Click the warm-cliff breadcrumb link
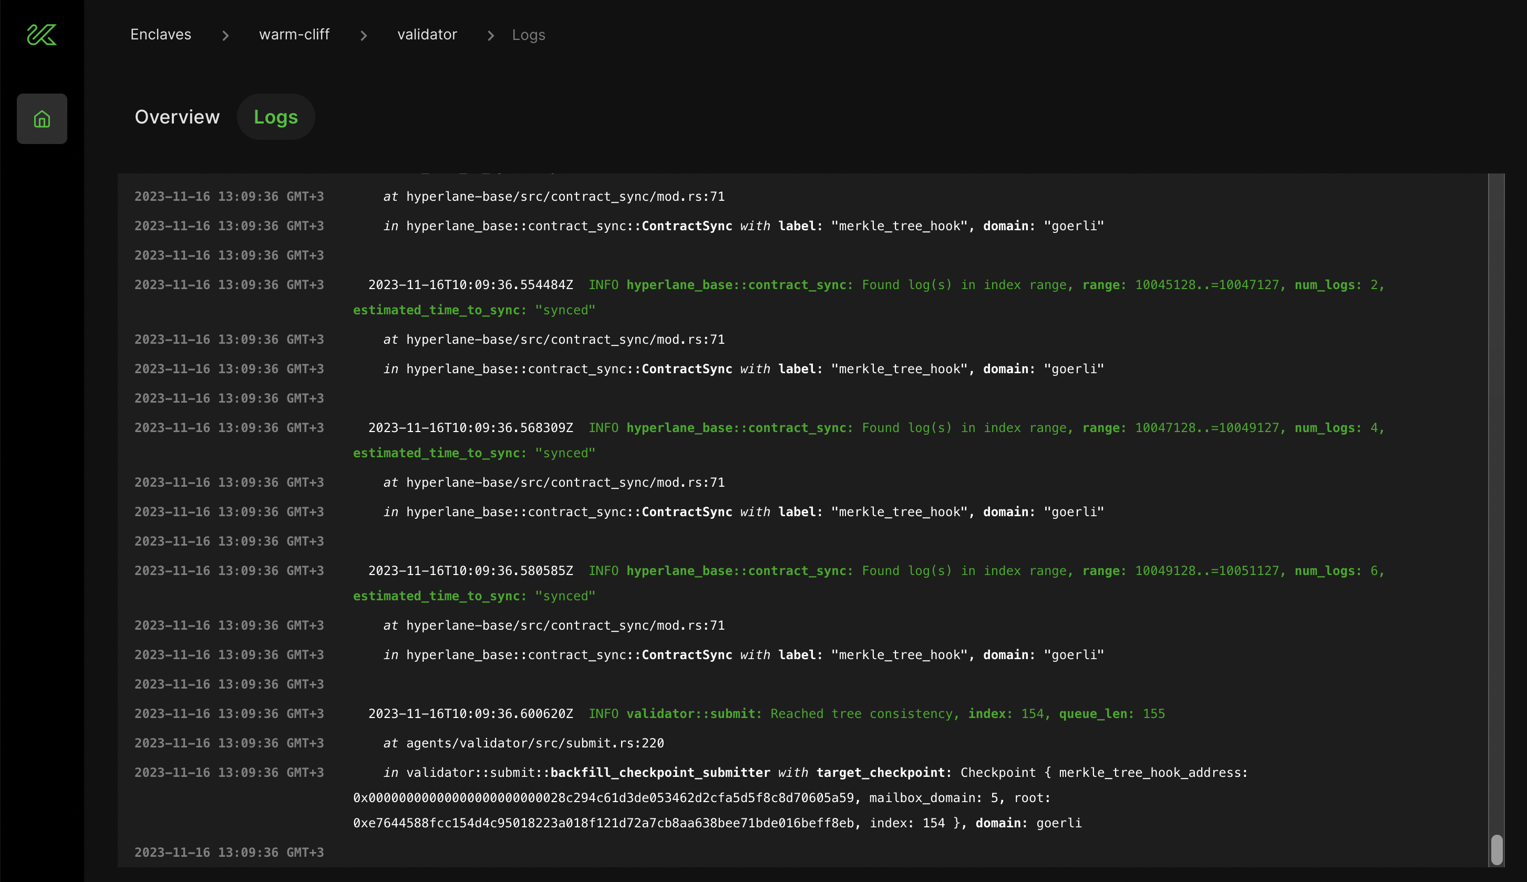Screen dimensions: 1527x882 [x=294, y=35]
